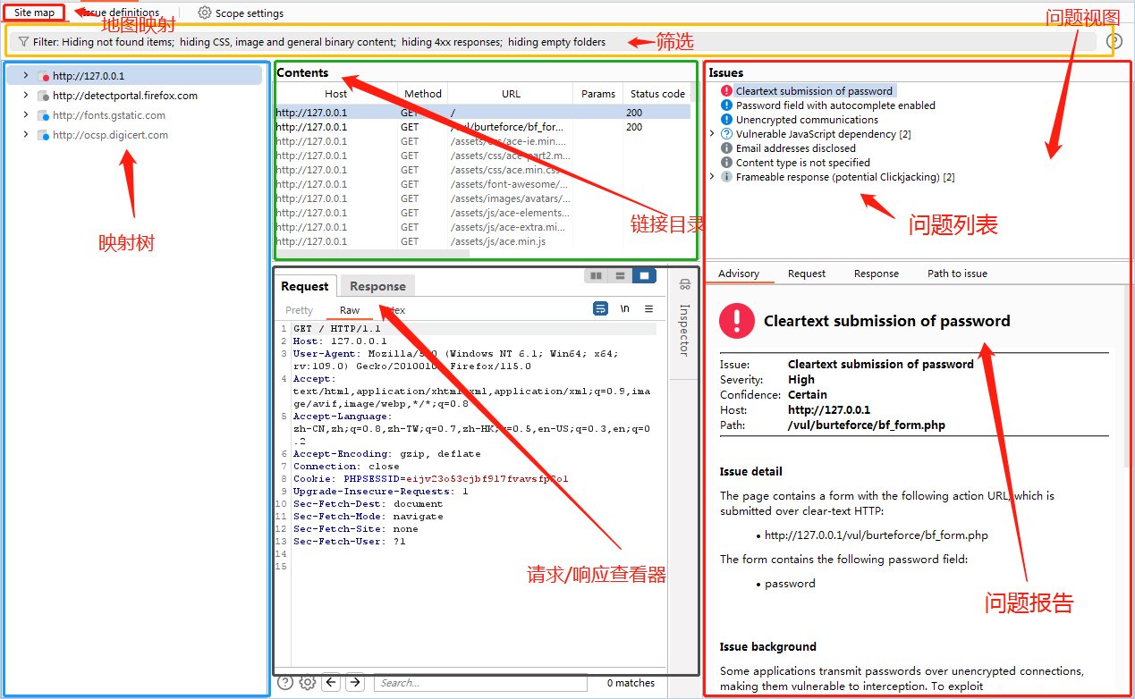Image resolution: width=1135 pixels, height=699 pixels.
Task: Sort Contents by the Host column
Action: tap(336, 93)
